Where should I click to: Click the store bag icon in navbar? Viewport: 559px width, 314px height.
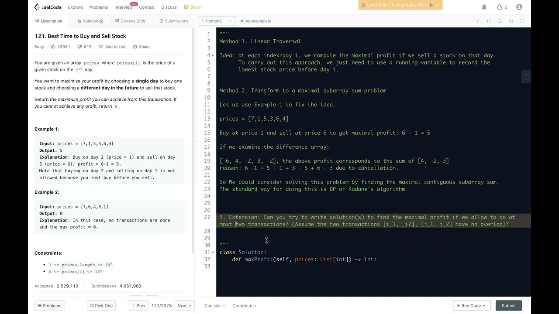click(x=186, y=7)
